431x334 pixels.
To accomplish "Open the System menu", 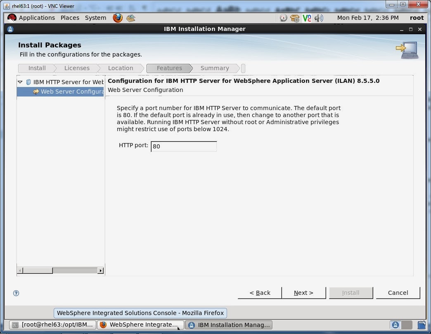I will pyautogui.click(x=95, y=18).
